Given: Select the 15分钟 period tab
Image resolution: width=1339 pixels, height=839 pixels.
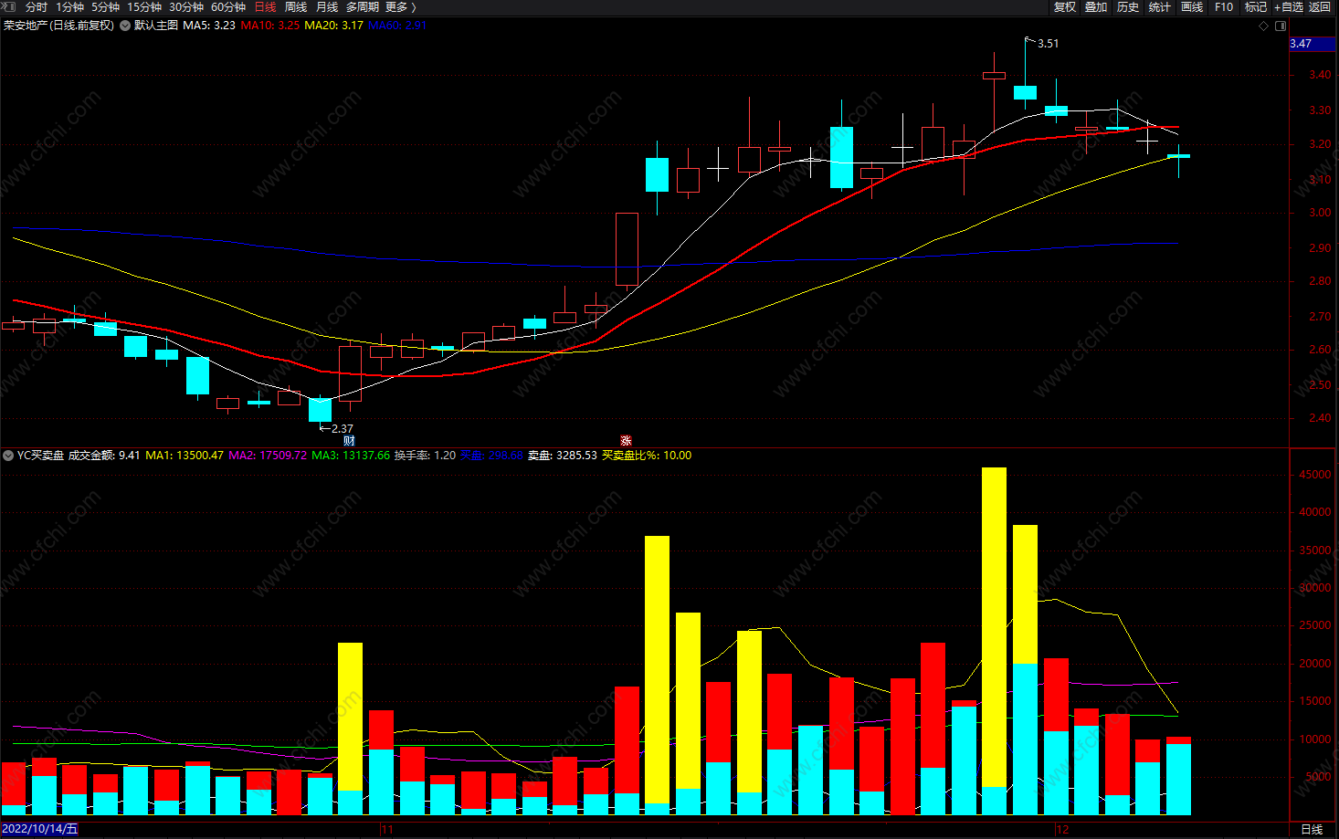Looking at the screenshot, I should 144,7.
